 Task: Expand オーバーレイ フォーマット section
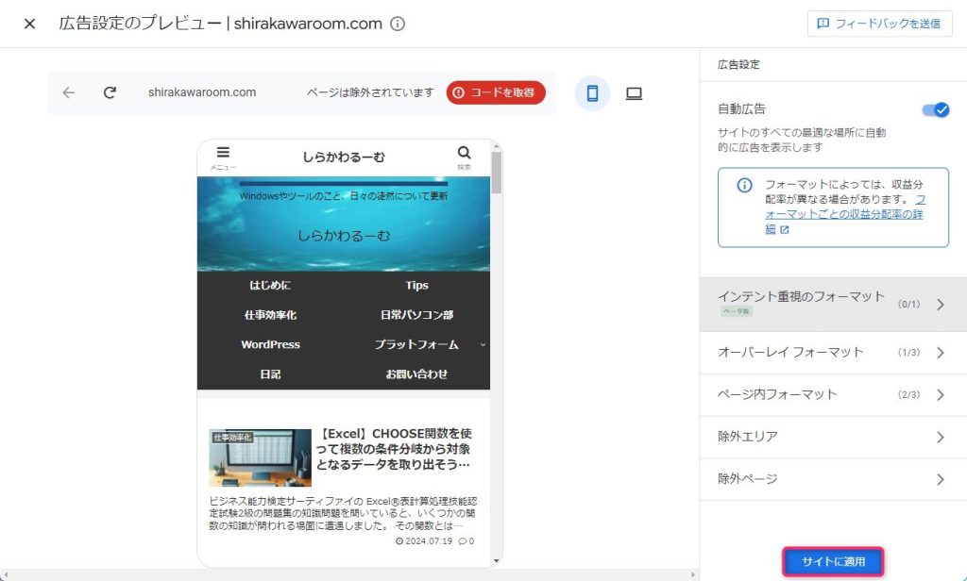pyautogui.click(x=833, y=353)
